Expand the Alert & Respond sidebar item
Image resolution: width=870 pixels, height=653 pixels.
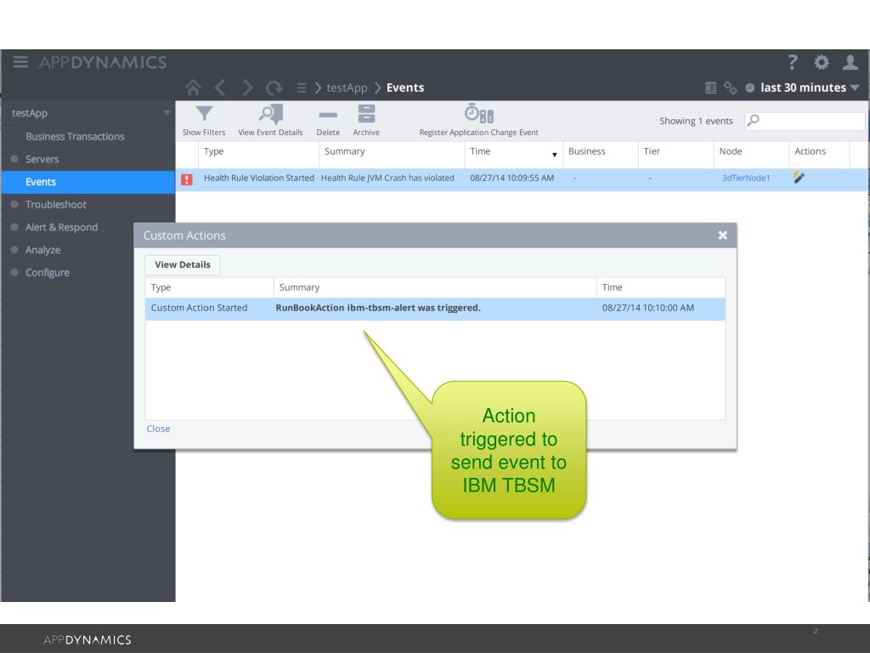(14, 227)
